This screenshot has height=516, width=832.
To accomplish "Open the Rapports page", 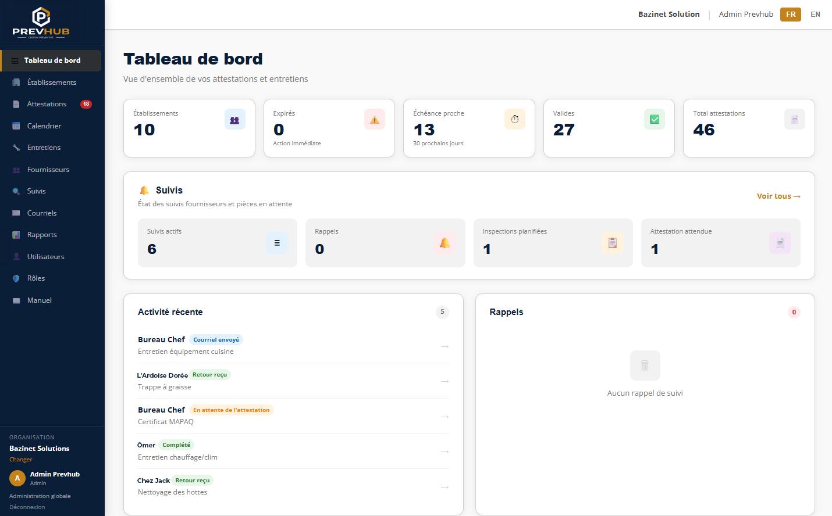I will [x=51, y=235].
